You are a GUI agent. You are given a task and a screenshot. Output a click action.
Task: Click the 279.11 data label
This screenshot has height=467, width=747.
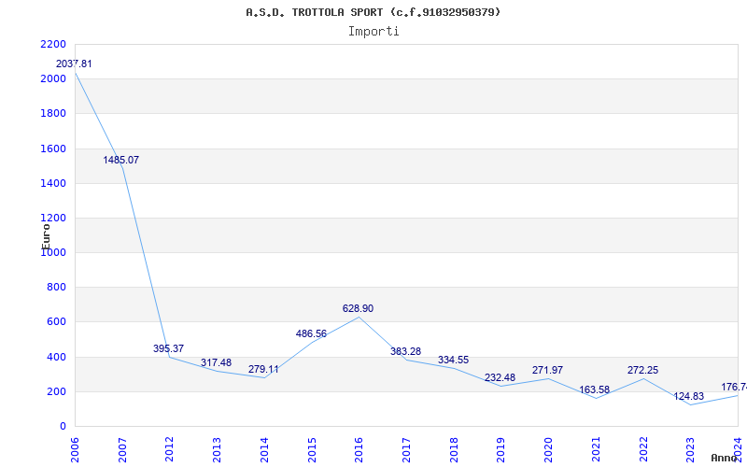click(263, 369)
